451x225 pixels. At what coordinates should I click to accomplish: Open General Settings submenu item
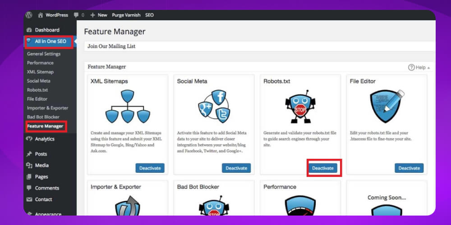44,54
